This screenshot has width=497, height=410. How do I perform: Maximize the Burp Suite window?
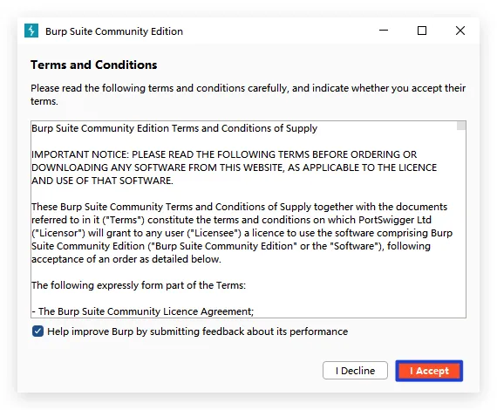click(422, 31)
